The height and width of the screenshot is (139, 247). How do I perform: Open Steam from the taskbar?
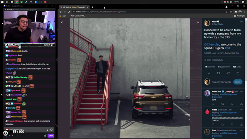(26, 2)
